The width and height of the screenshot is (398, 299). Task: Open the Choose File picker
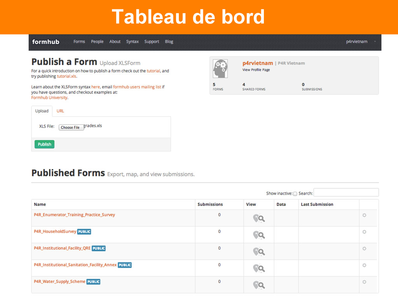pos(71,127)
